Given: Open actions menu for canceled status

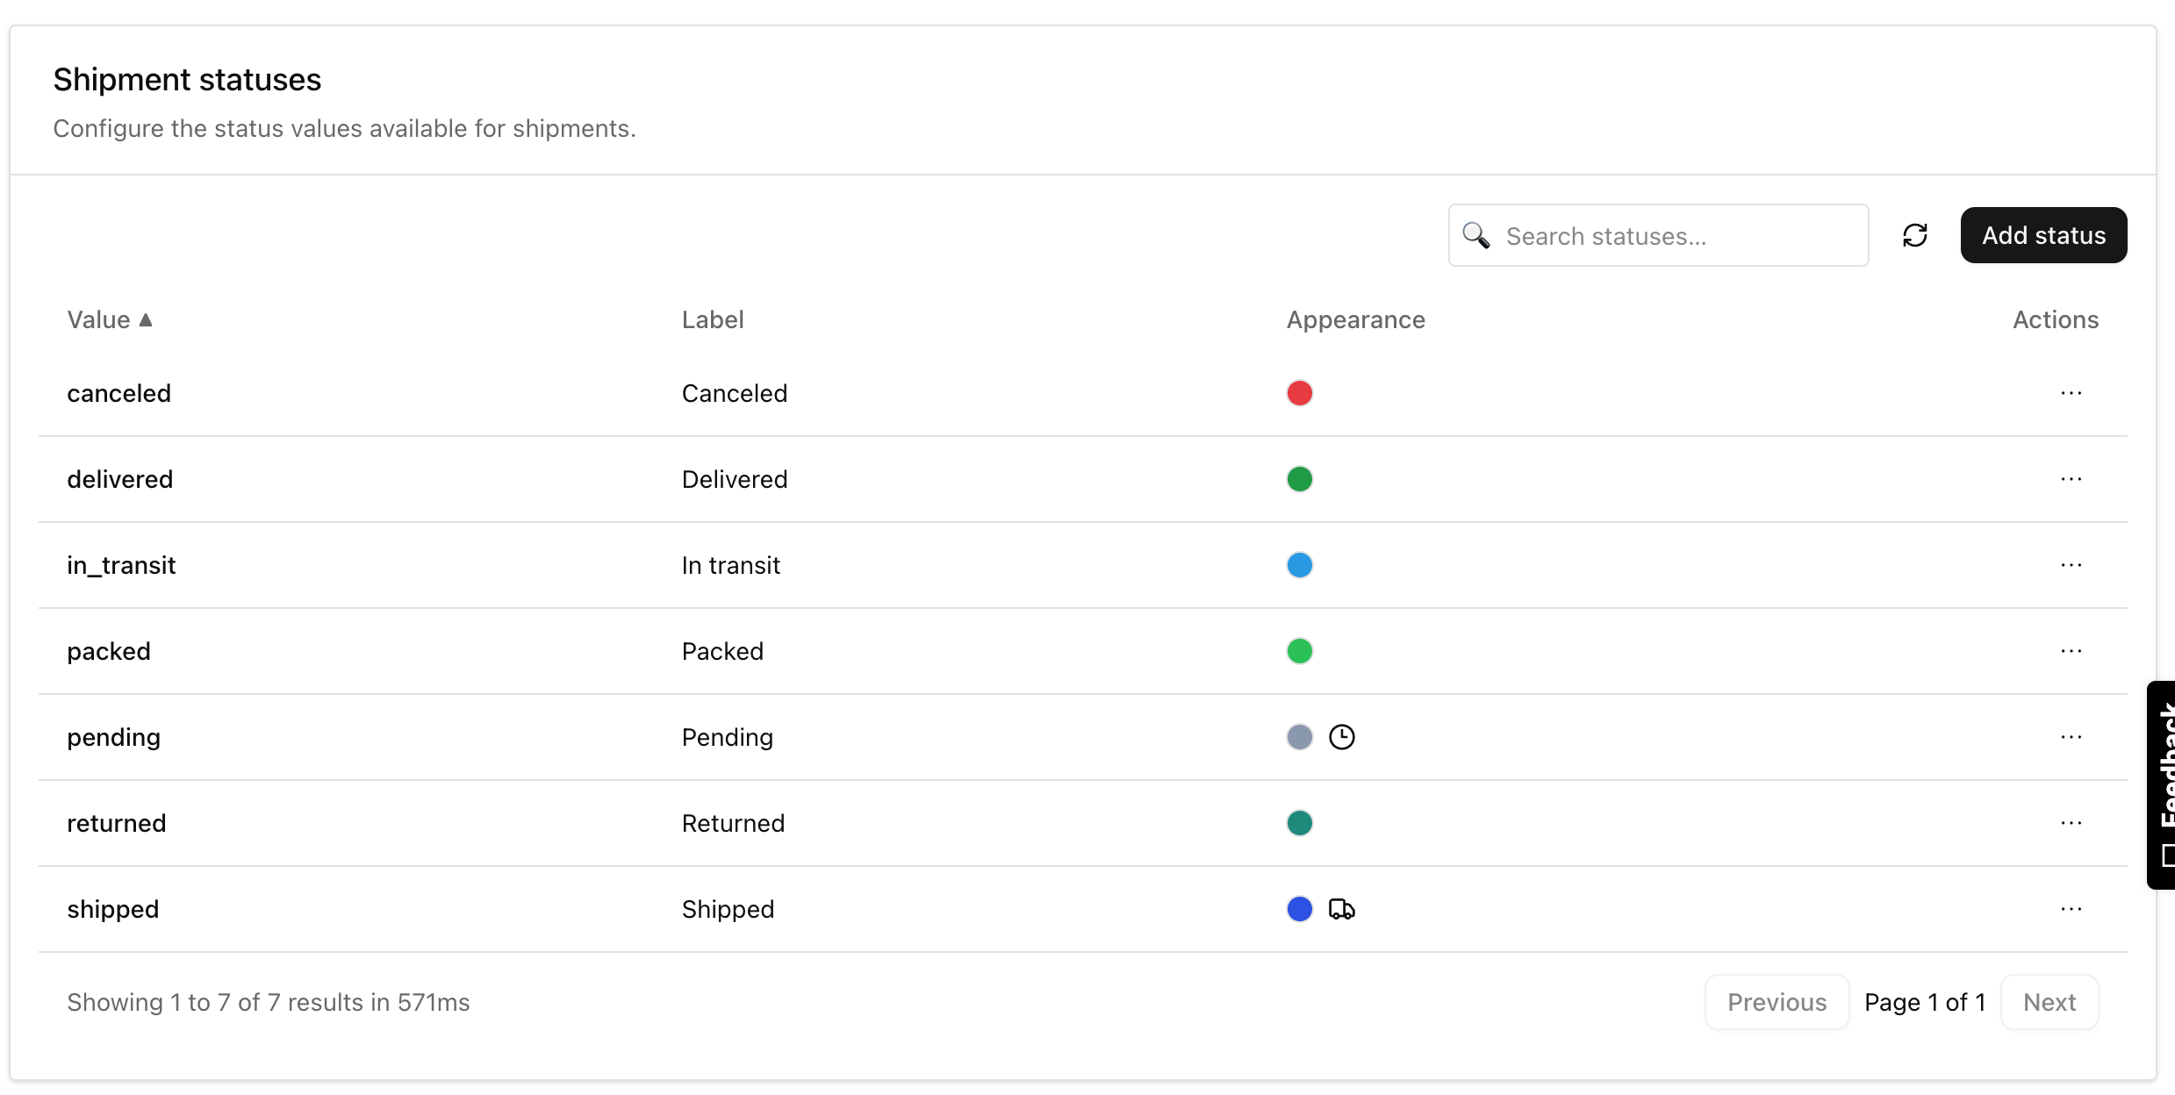Looking at the screenshot, I should coord(2071,393).
